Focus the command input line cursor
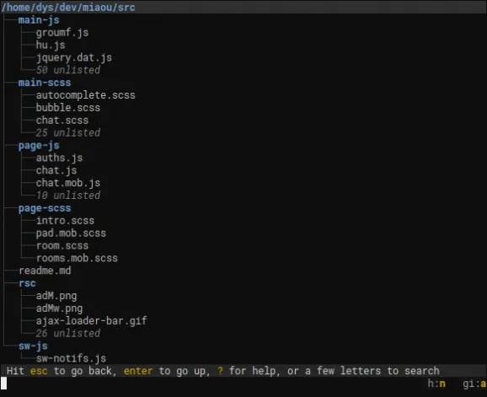Viewport: 487px width, 397px height. click(3, 384)
